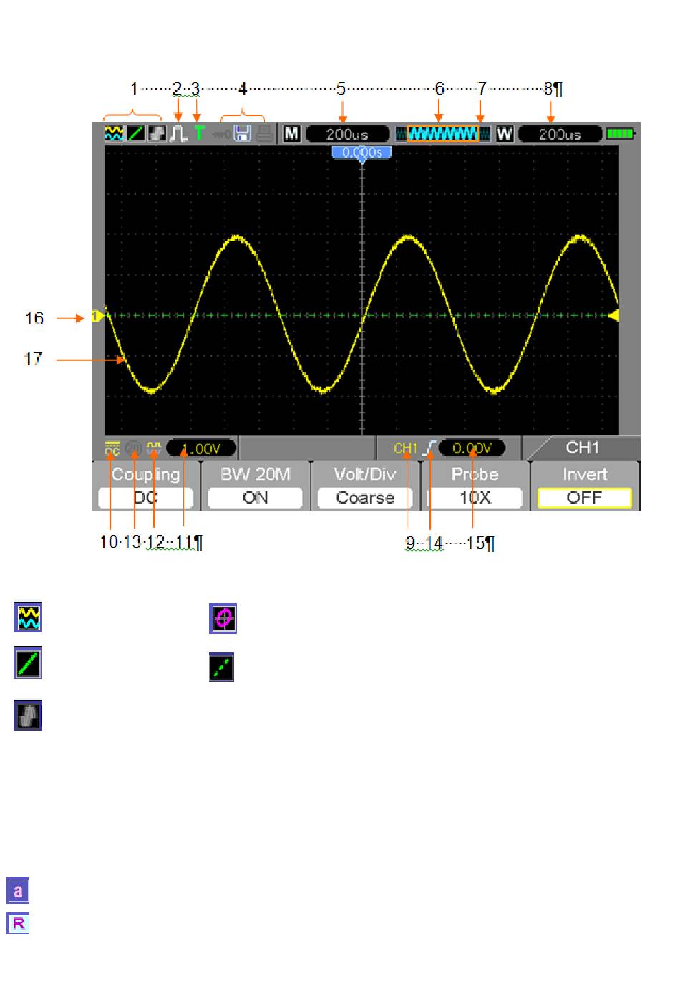Image resolution: width=680 pixels, height=1002 pixels.
Task: Click the grayed USB connection icon
Action: coord(222,134)
